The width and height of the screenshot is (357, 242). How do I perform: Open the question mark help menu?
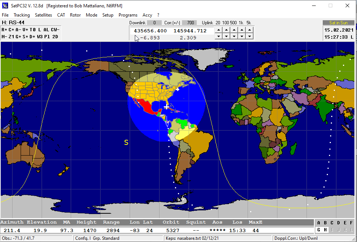[x=158, y=15]
